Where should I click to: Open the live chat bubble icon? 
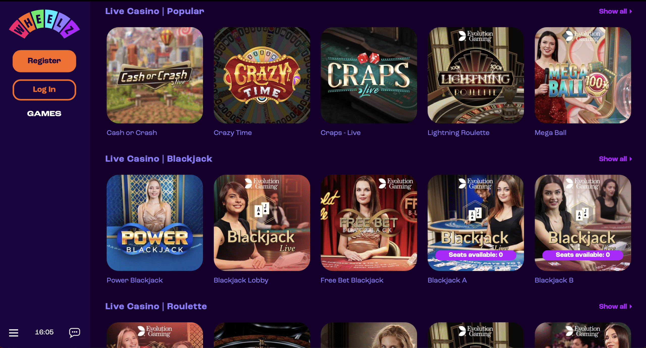coord(75,333)
